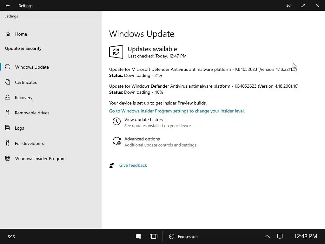
Task: Click the Certificates icon in sidebar
Action: [x=8, y=82]
